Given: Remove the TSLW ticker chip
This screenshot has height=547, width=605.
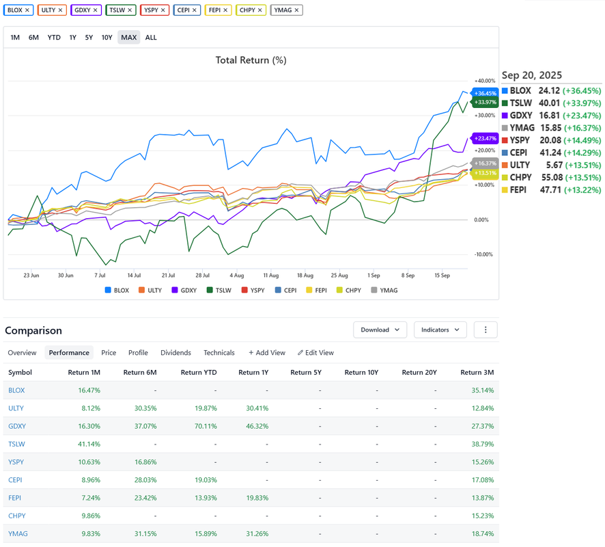Looking at the screenshot, I should [x=130, y=10].
